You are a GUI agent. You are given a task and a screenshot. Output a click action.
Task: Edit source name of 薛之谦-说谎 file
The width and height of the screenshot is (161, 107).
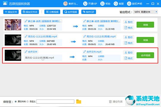(26, 21)
